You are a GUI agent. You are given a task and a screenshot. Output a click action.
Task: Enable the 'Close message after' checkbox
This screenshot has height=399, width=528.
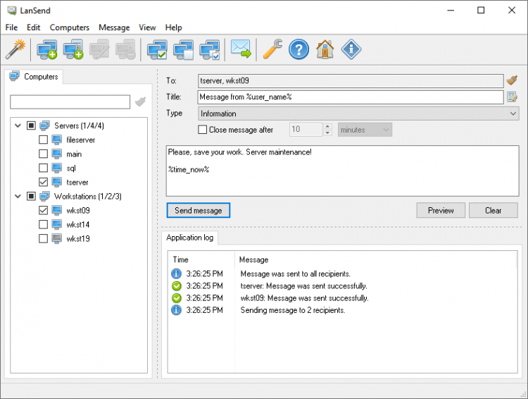pyautogui.click(x=202, y=130)
